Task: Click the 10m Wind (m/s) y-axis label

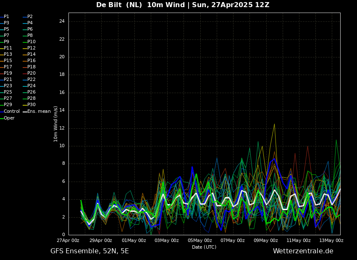Action: tap(55, 124)
